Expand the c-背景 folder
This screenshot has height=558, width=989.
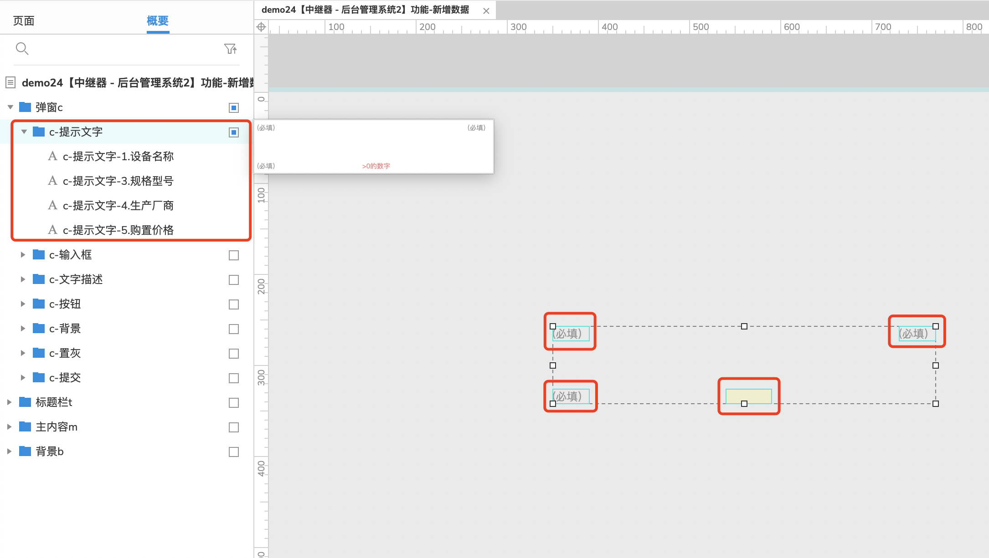pyautogui.click(x=23, y=329)
